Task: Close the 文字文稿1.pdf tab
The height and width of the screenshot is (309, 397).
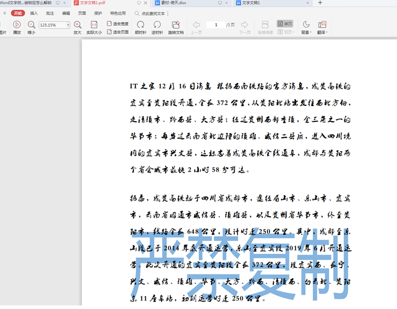Action: (x=146, y=3)
